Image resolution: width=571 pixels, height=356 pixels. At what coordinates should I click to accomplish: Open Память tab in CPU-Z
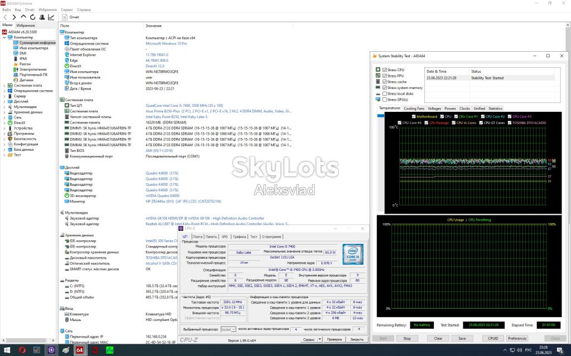(x=211, y=236)
